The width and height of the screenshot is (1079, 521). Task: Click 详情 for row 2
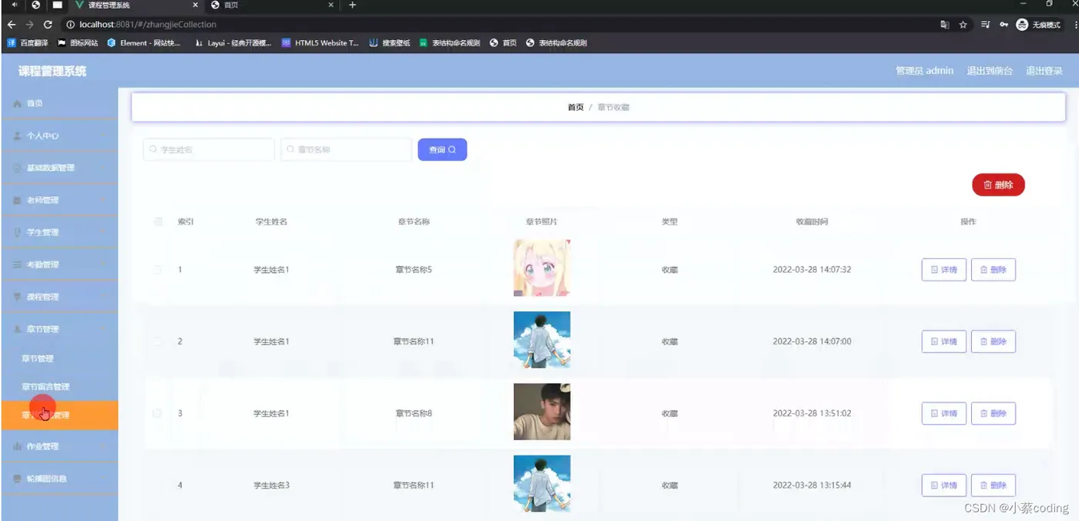pos(944,341)
